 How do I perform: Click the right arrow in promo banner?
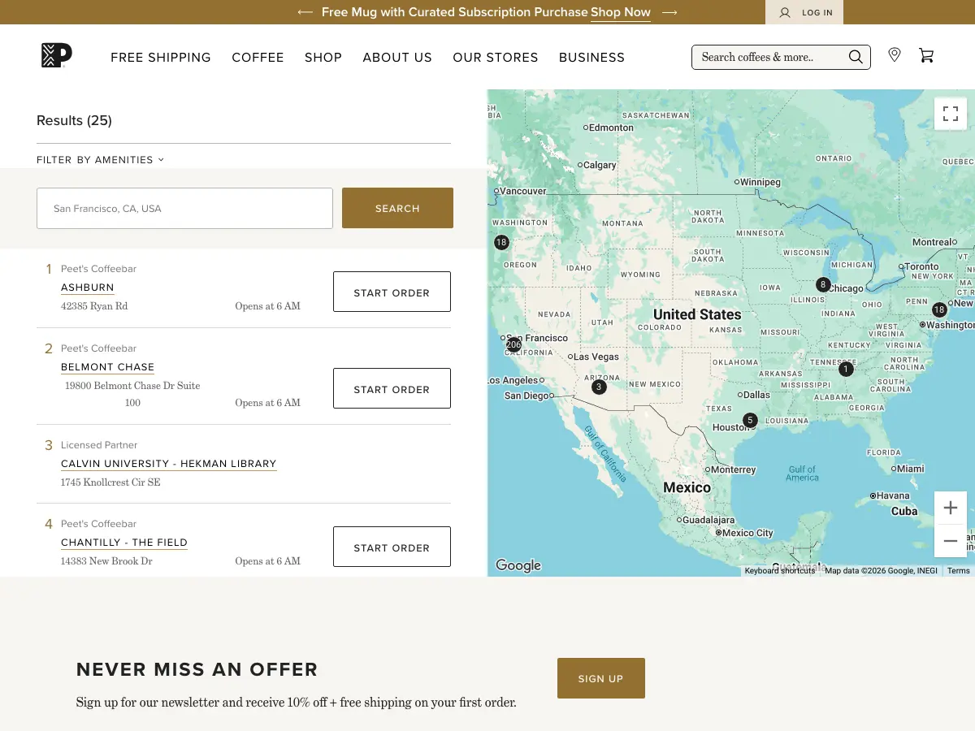tap(669, 12)
